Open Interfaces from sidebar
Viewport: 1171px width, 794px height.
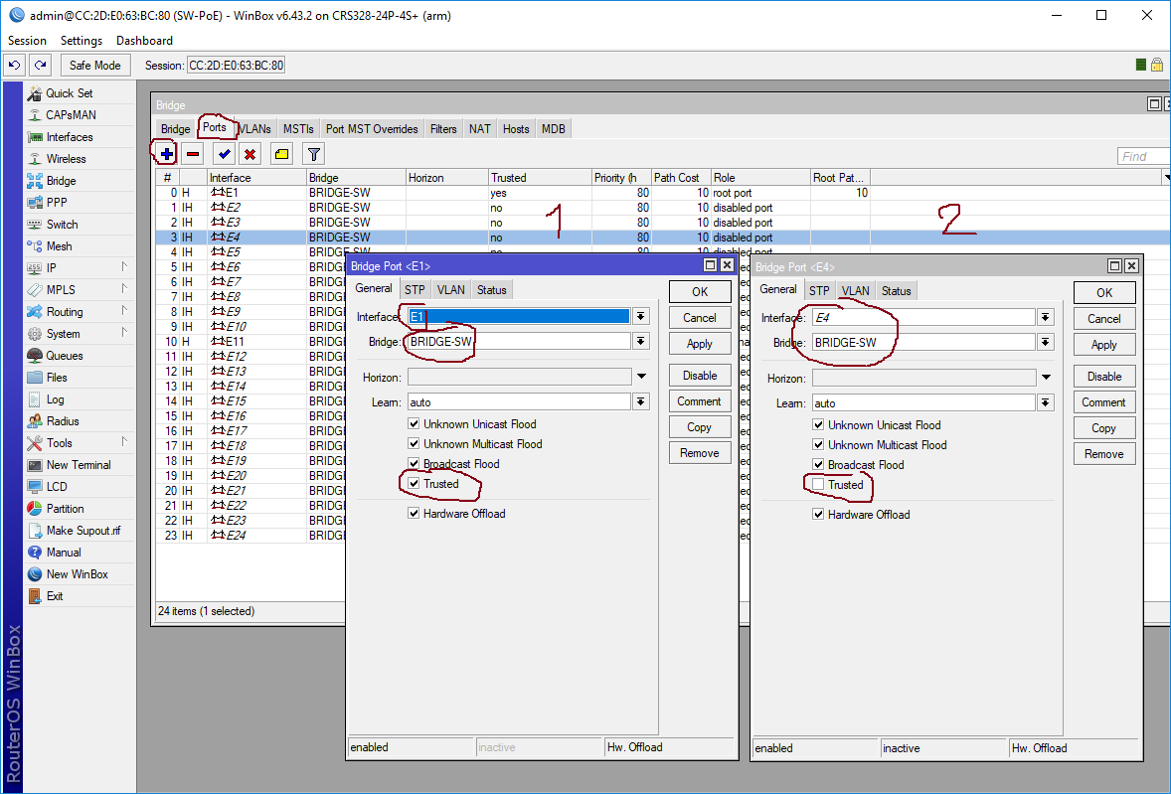70,137
